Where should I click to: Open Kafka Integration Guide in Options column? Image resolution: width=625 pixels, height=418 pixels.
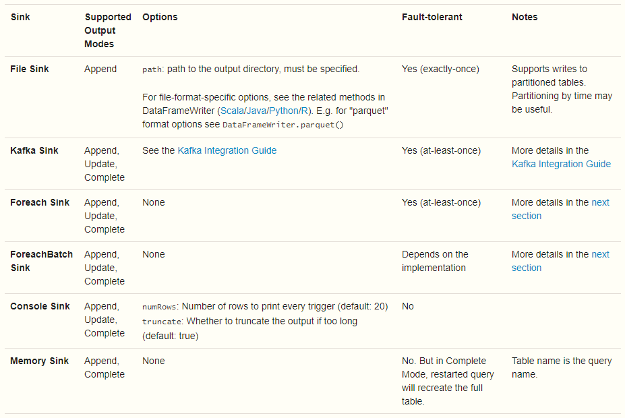(x=227, y=150)
